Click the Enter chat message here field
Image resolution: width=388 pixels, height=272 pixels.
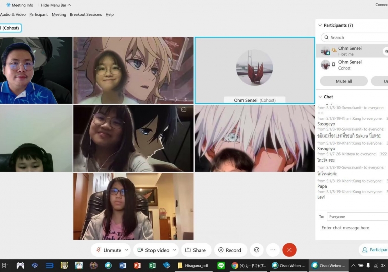345,228
